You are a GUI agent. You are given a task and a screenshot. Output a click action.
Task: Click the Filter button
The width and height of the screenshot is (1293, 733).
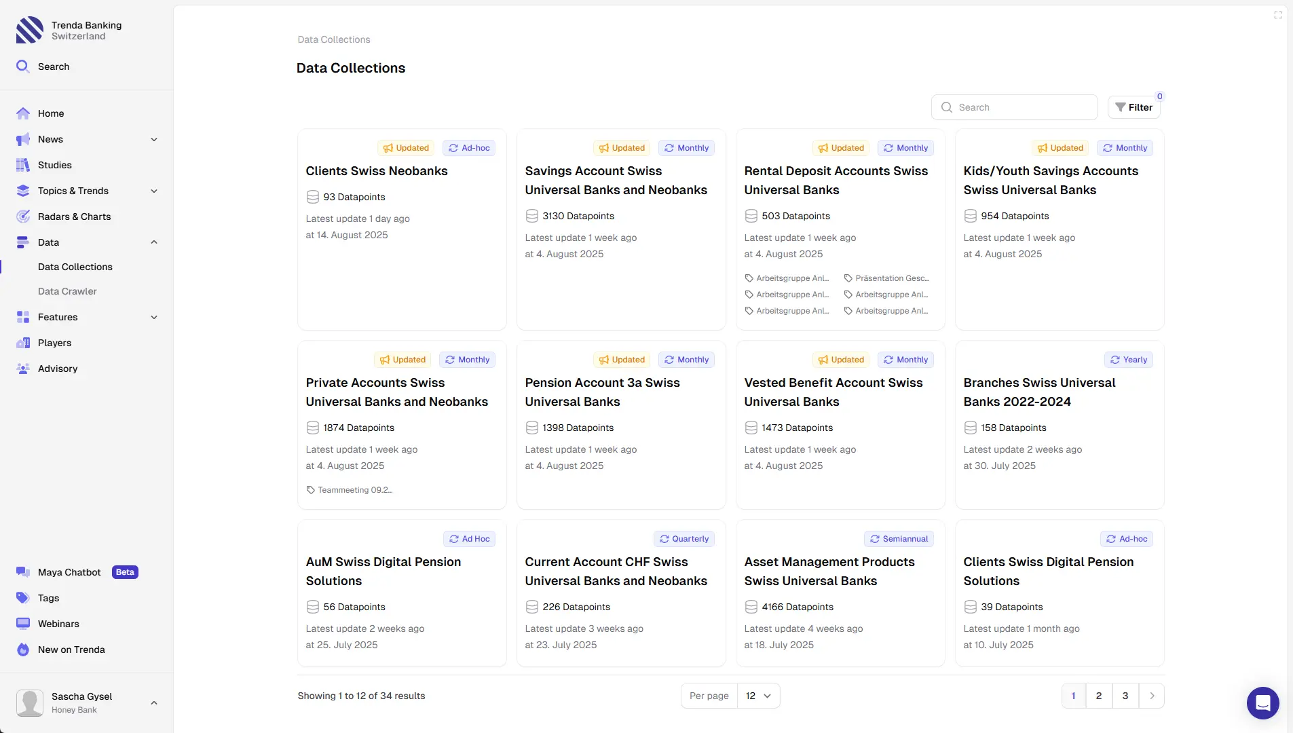1133,107
